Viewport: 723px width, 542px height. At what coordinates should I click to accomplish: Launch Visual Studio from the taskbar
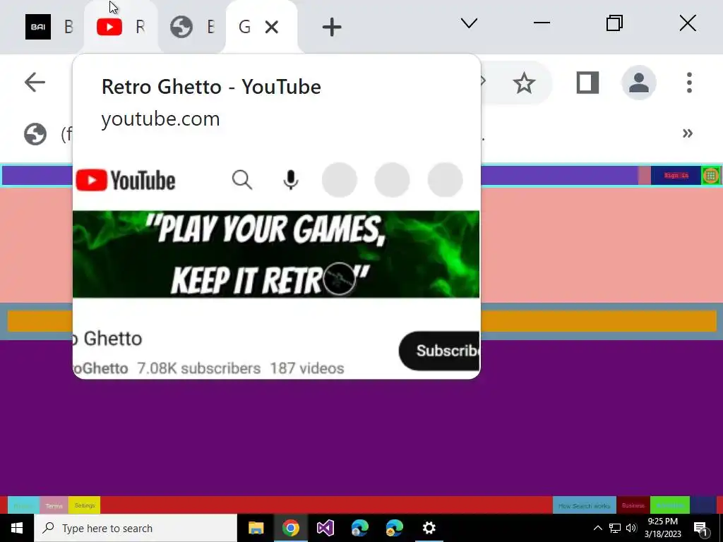coord(325,528)
